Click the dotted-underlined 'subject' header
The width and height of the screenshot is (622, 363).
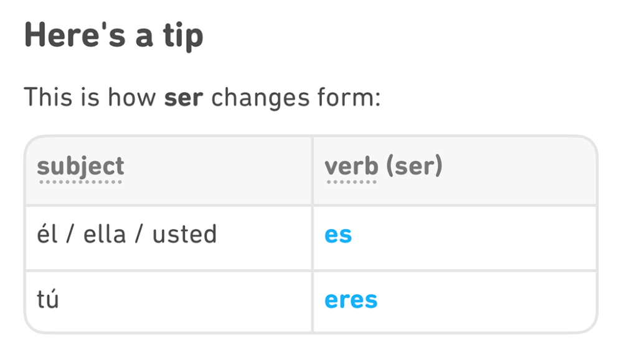click(x=80, y=167)
